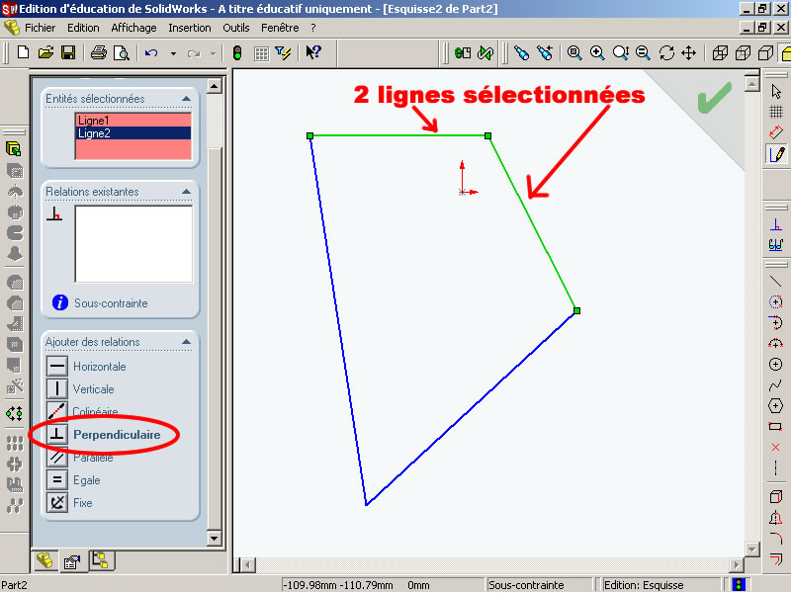Click the horizontal scrollbar left arrow
791x593 pixels.
[247, 565]
